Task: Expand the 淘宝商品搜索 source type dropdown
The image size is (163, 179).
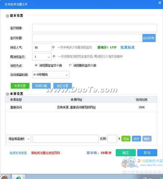Action: click(19, 139)
